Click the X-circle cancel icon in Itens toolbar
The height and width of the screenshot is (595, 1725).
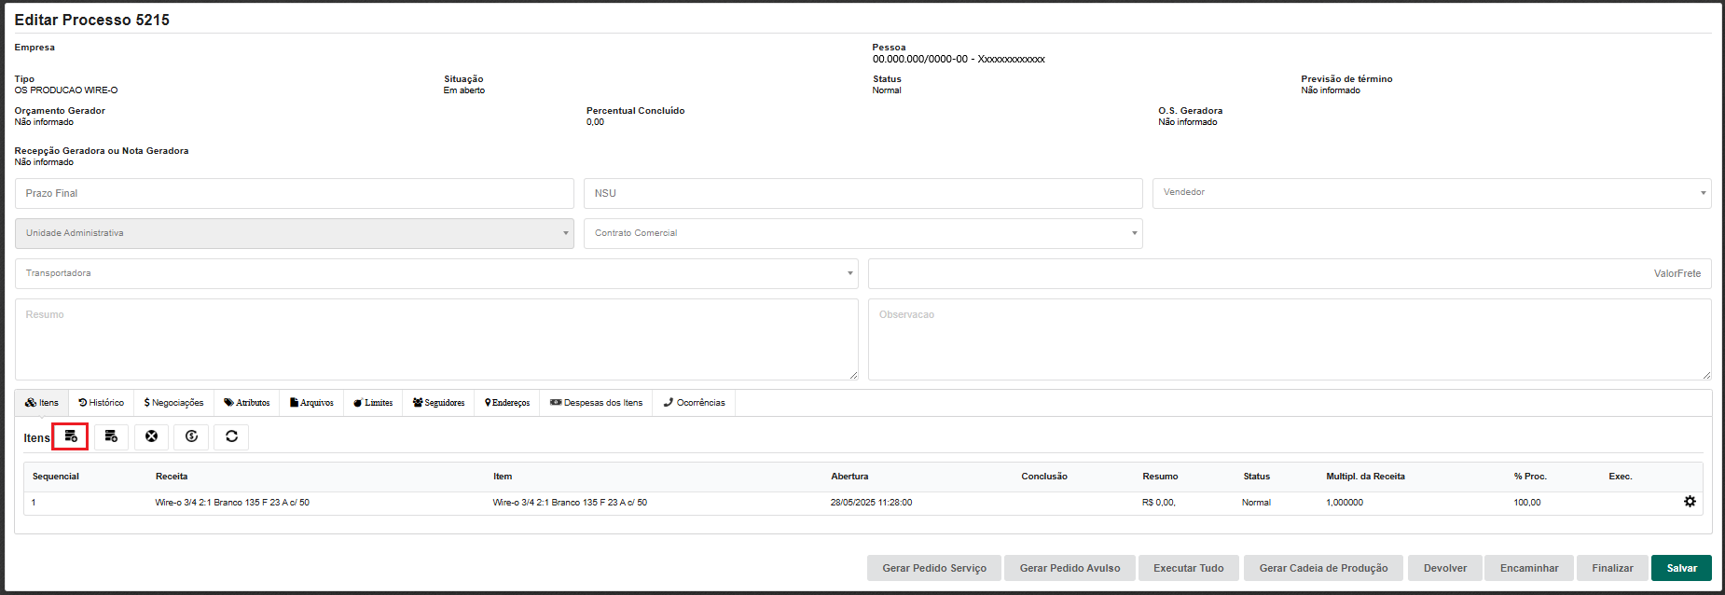pyautogui.click(x=151, y=436)
